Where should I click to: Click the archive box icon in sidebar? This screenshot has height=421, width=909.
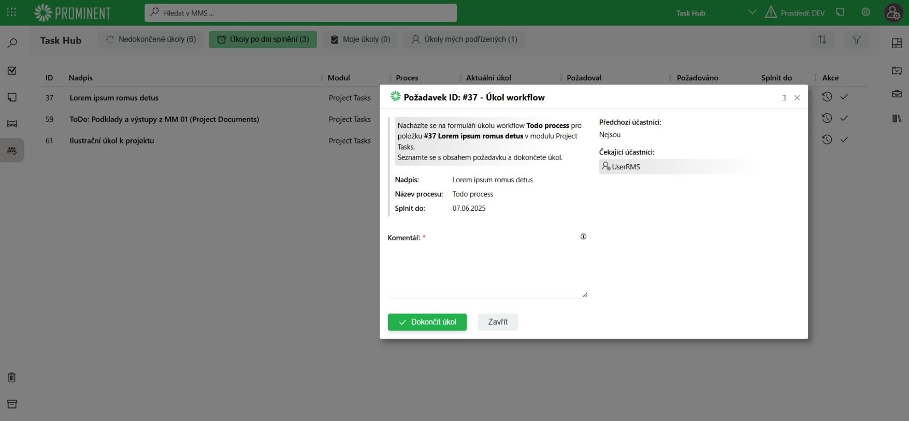pos(12,404)
